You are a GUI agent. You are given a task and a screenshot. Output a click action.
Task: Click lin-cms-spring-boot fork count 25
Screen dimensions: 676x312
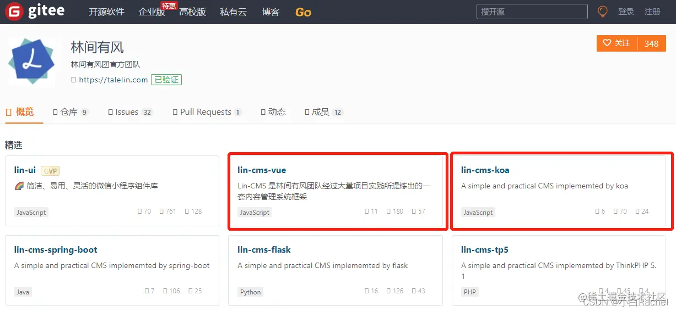click(196, 291)
